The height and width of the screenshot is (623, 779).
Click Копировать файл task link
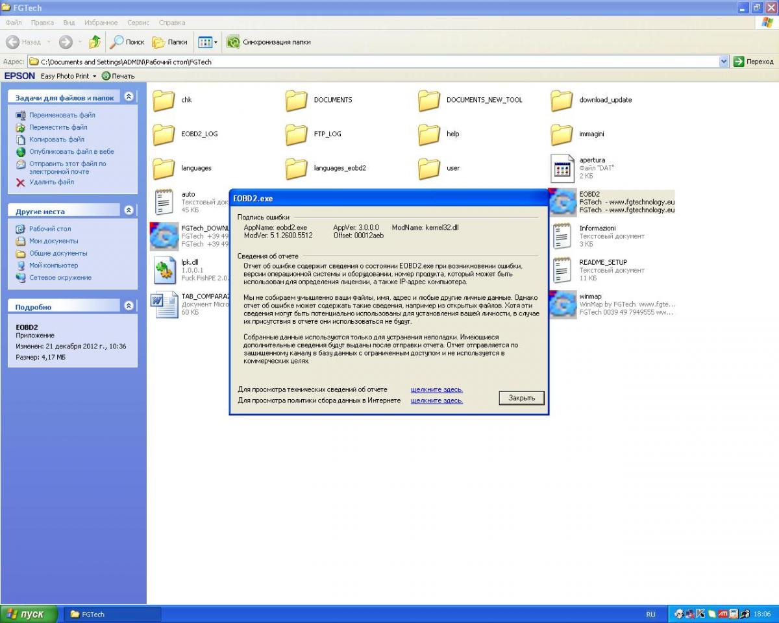(51, 140)
